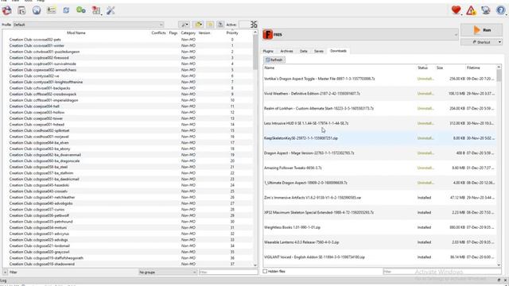Sort mod list by Conflicts column
Viewport: 509px width, 286px height.
pyautogui.click(x=158, y=33)
